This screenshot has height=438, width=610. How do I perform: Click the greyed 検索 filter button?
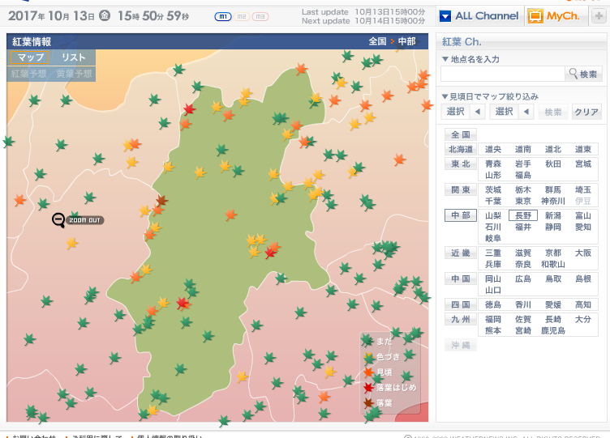click(553, 112)
